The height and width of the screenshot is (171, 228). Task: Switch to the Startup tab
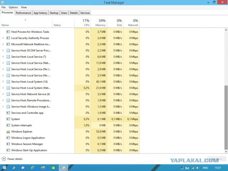tap(54, 13)
